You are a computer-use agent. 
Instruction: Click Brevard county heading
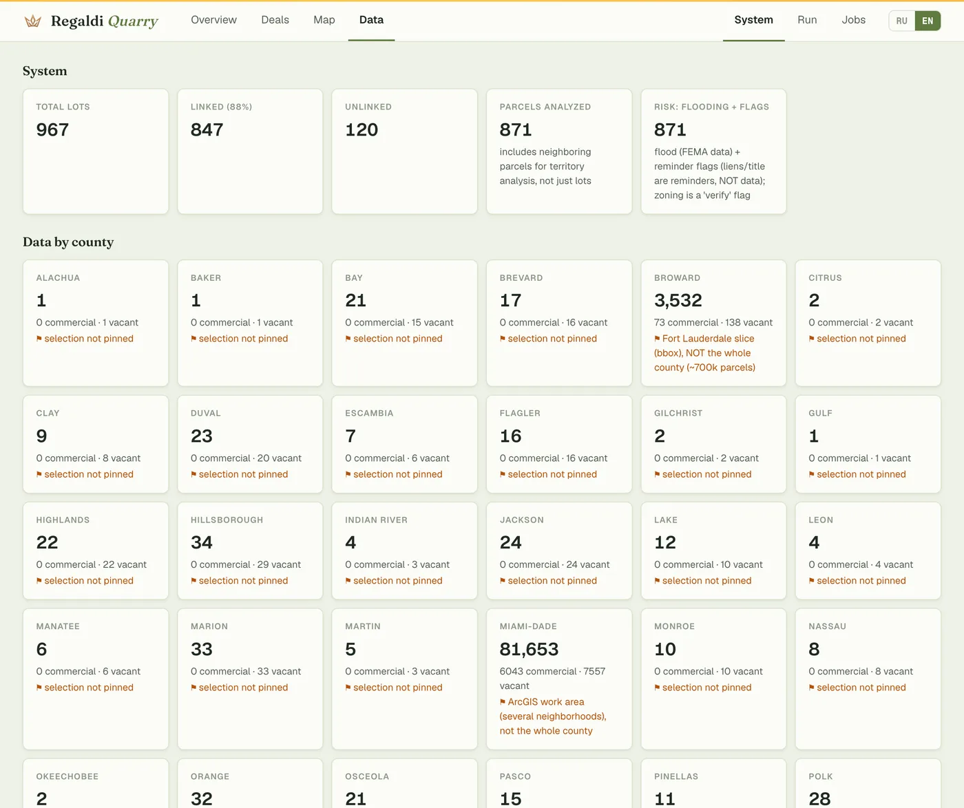(521, 278)
